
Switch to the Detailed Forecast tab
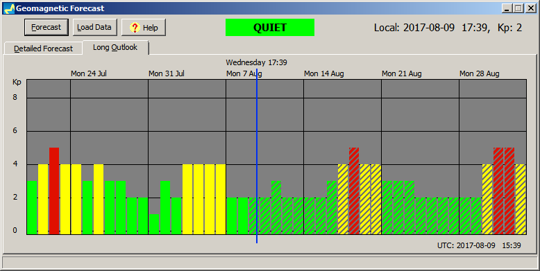click(x=44, y=49)
